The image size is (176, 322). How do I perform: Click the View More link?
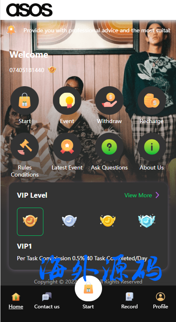coord(138,195)
